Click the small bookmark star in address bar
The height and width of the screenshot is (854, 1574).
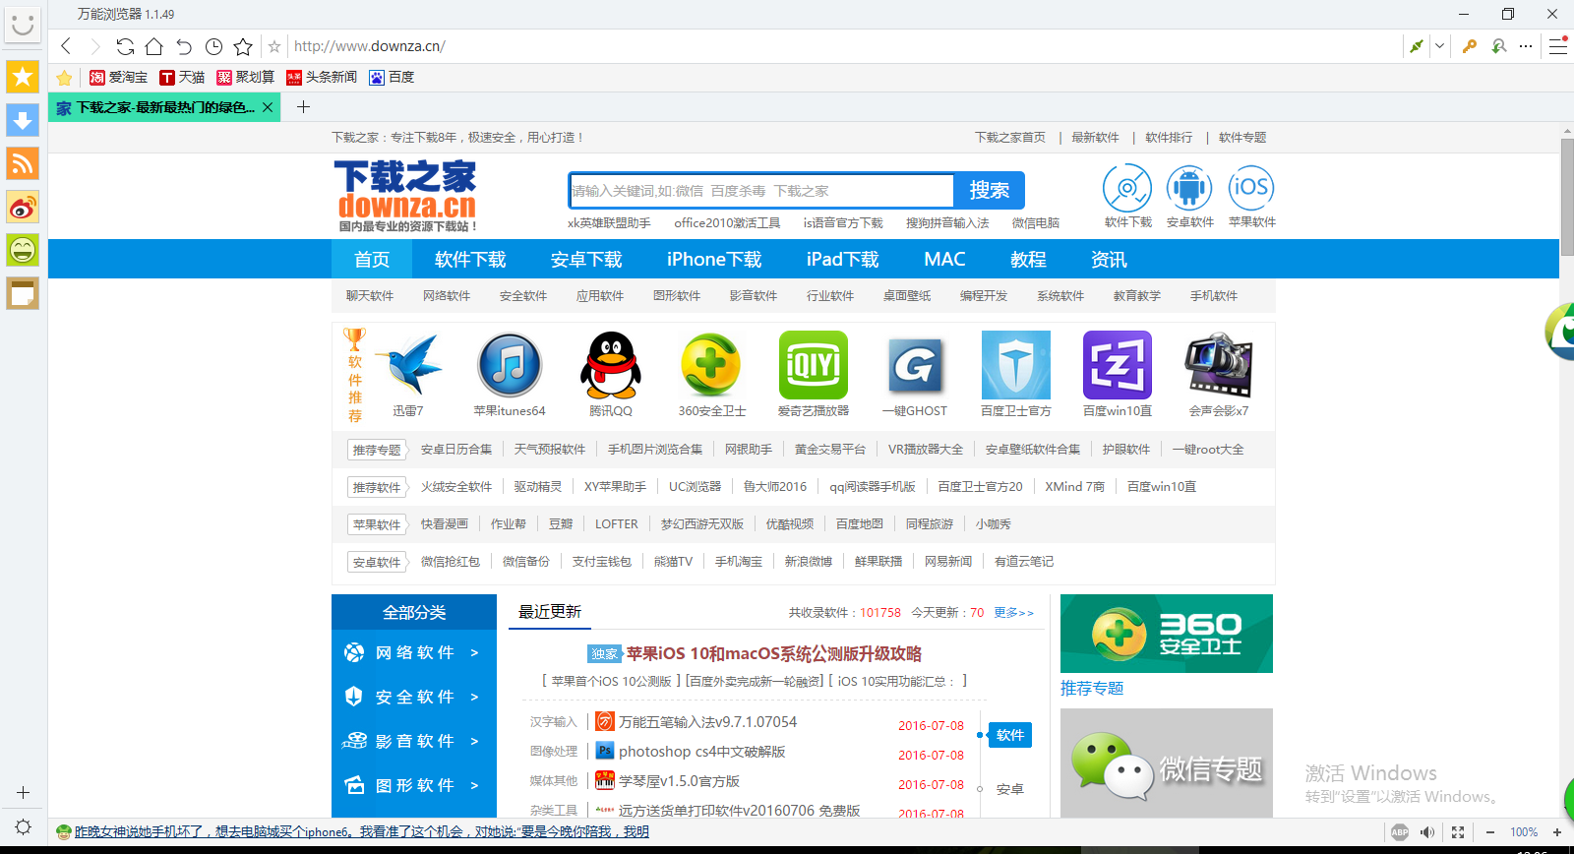point(274,46)
